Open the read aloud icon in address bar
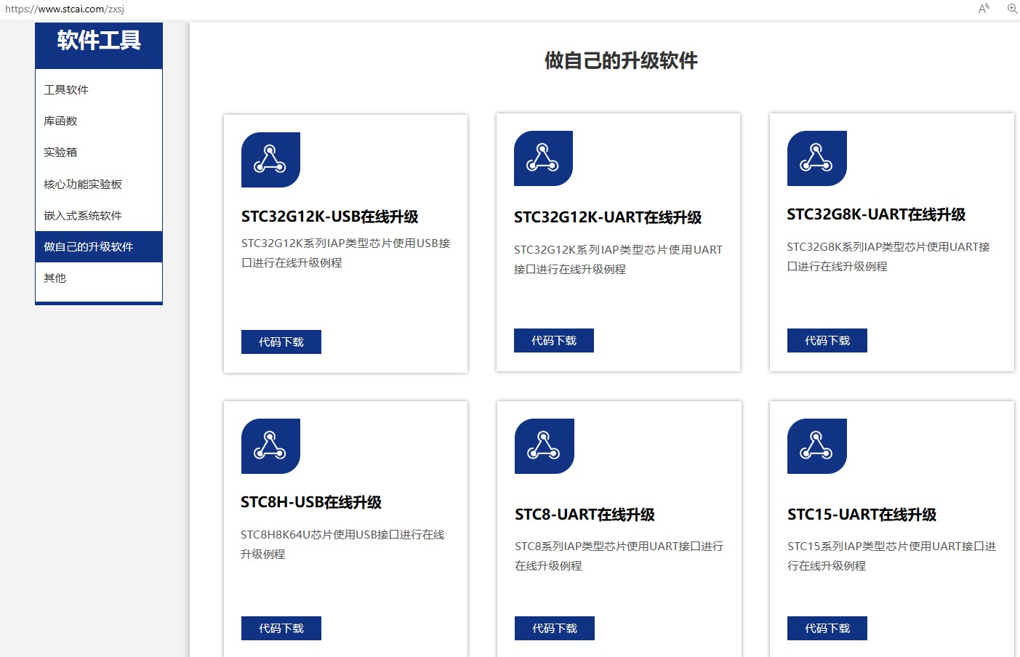1020x657 pixels. point(984,9)
